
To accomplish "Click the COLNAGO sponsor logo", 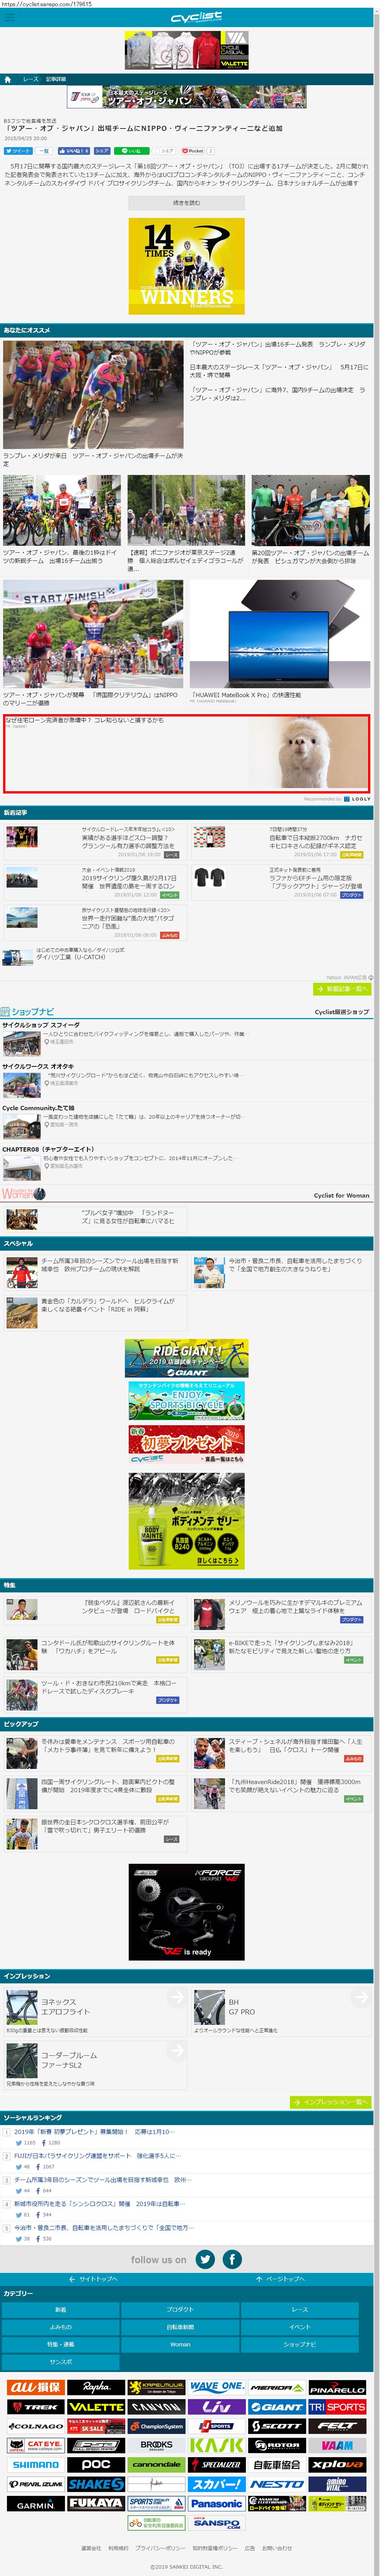I will click(35, 2426).
